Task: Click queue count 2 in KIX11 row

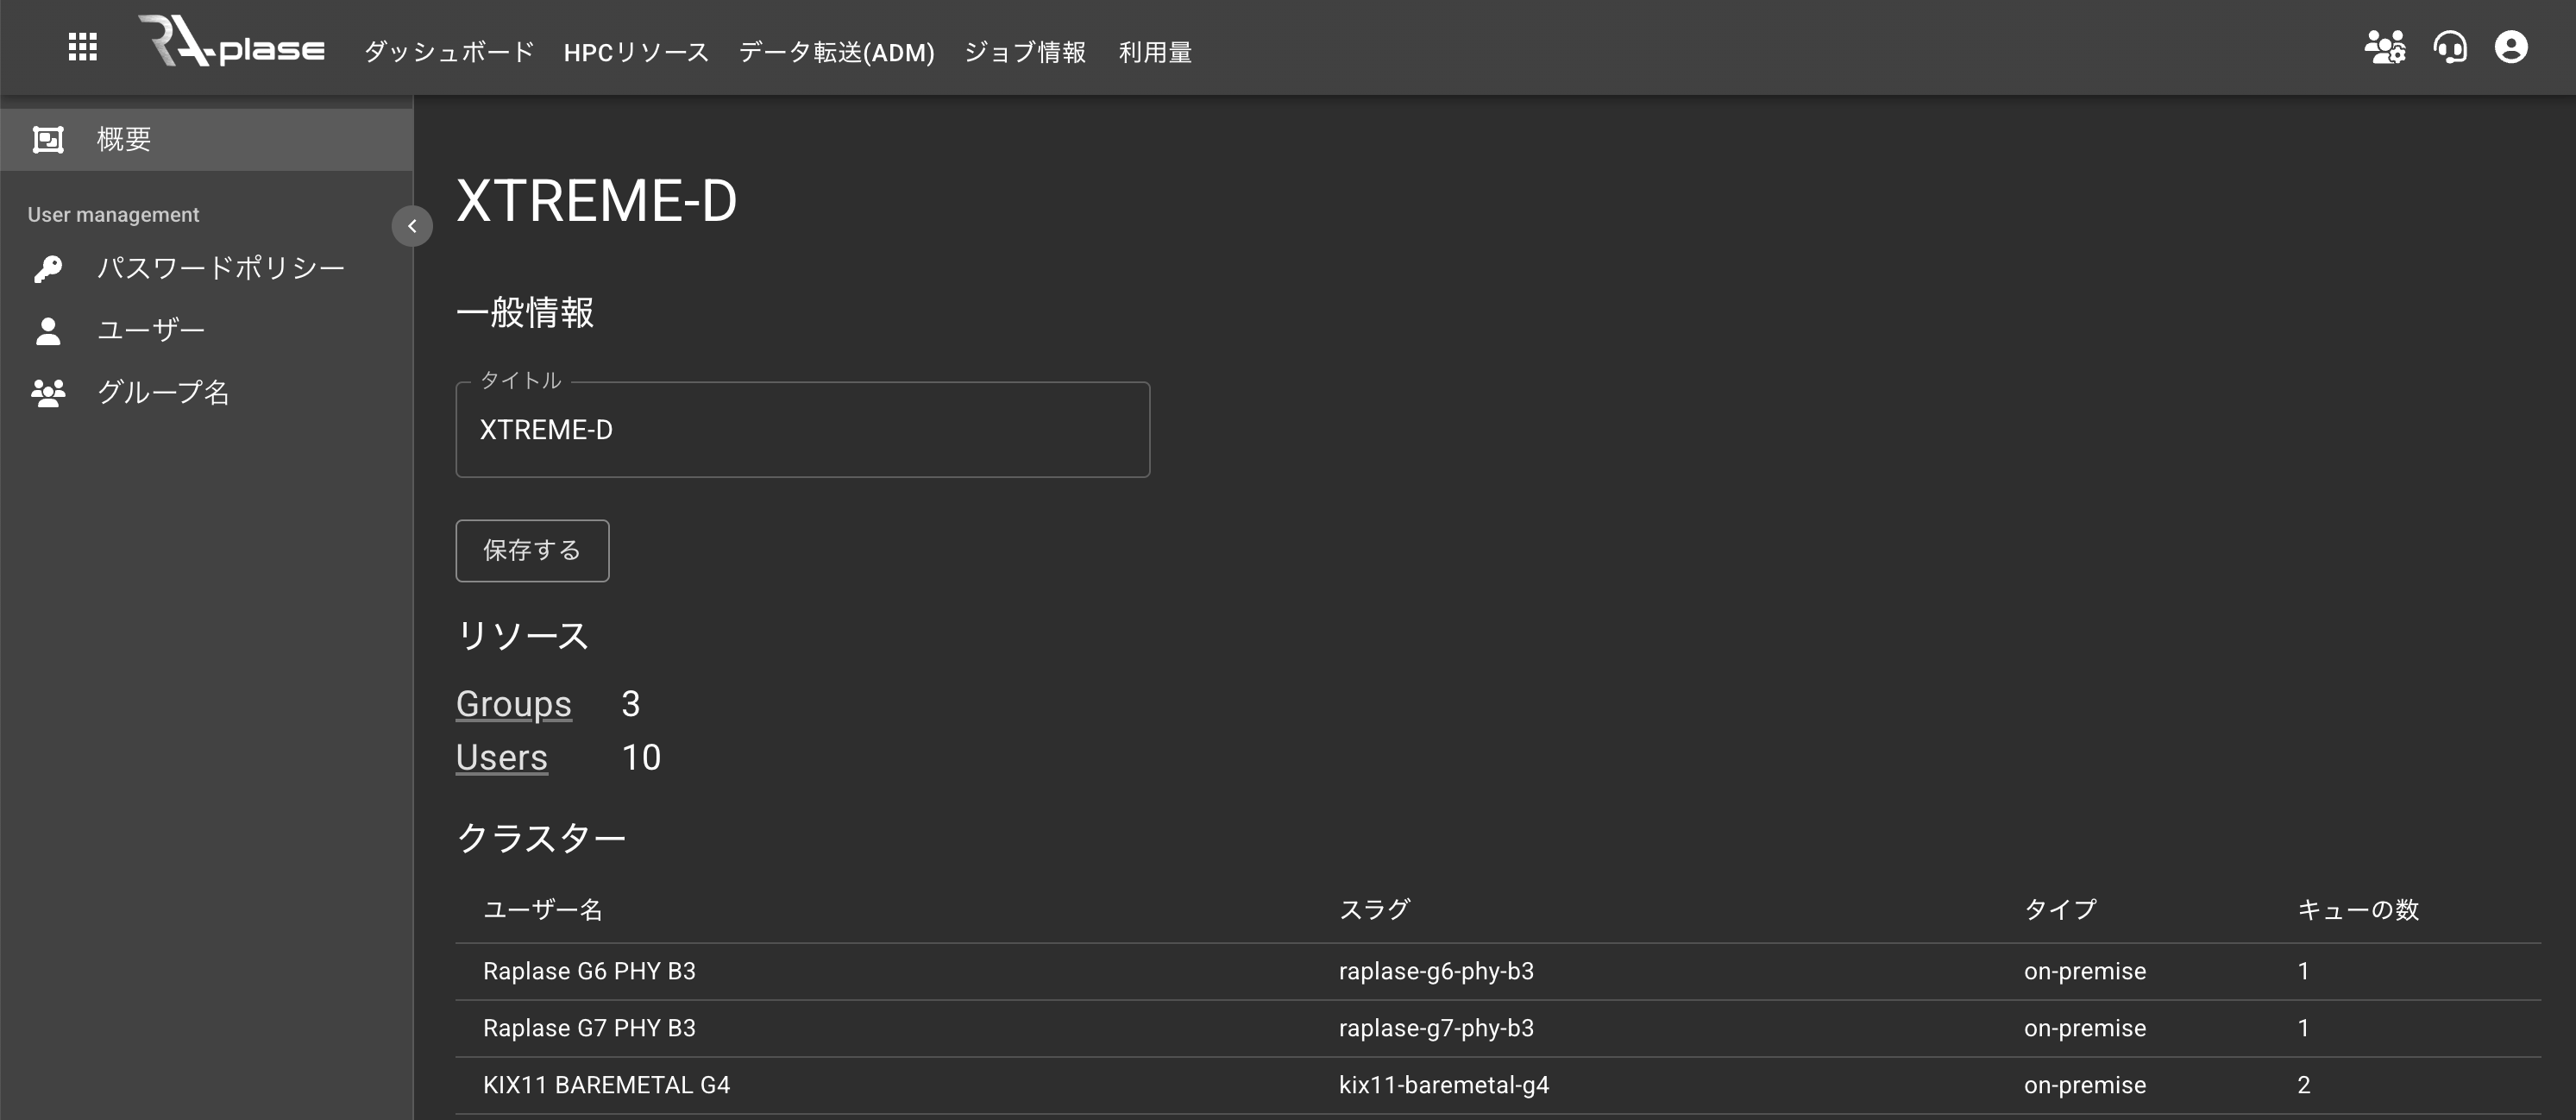Action: [x=2304, y=1085]
